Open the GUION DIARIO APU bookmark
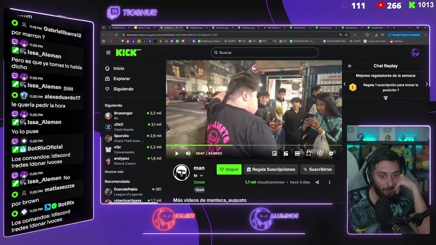 click(x=335, y=41)
